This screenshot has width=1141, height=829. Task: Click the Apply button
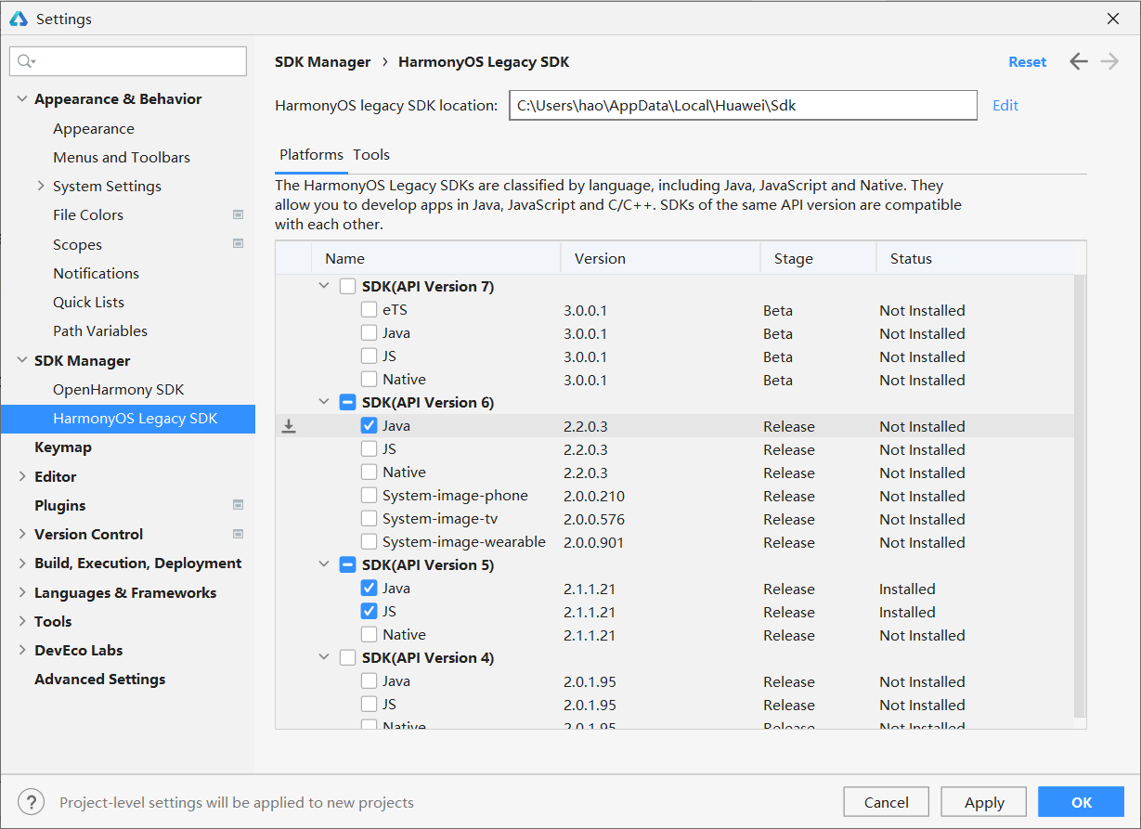tap(984, 802)
